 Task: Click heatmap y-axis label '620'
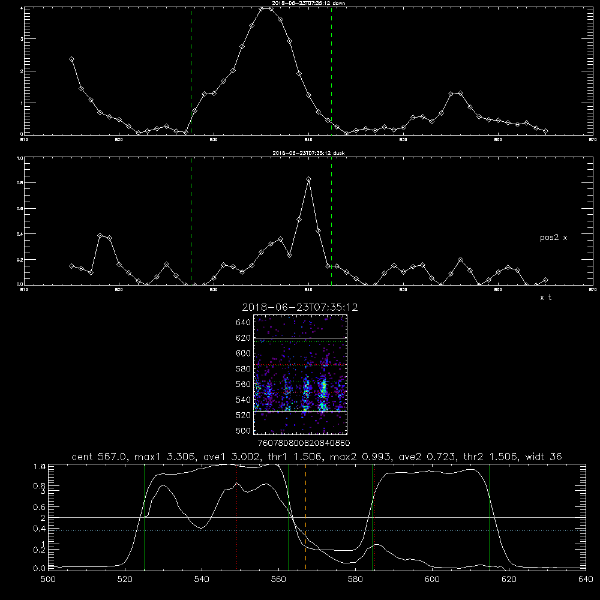(244, 338)
